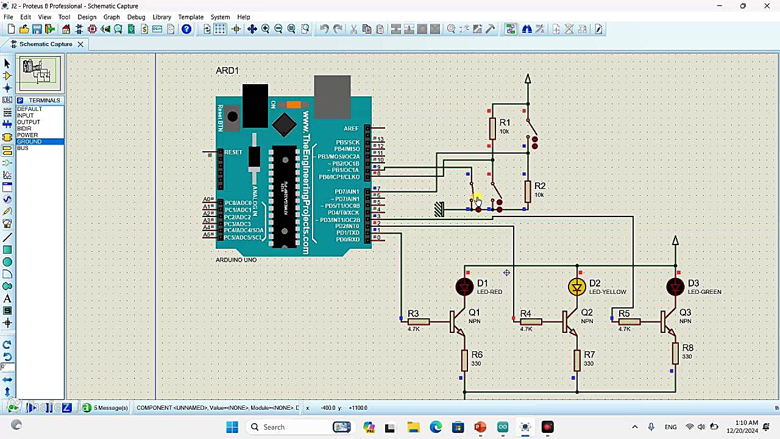Image resolution: width=780 pixels, height=439 pixels.
Task: Select the 2D Graphics Box tool
Action: tap(7, 249)
